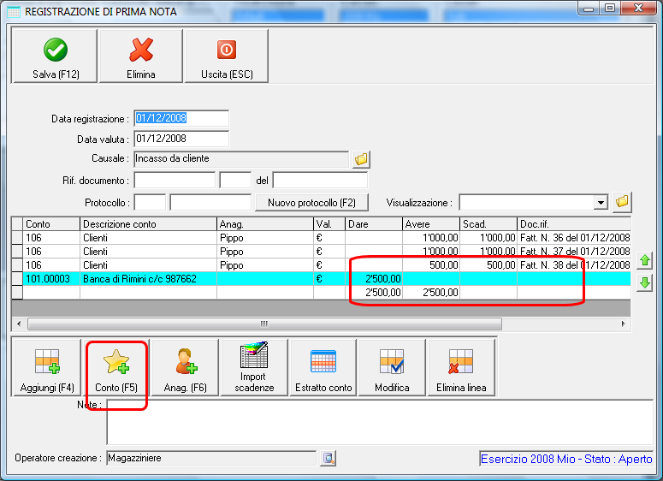Add a contact with Anag. (F6)
The image size is (663, 481).
pos(185,368)
